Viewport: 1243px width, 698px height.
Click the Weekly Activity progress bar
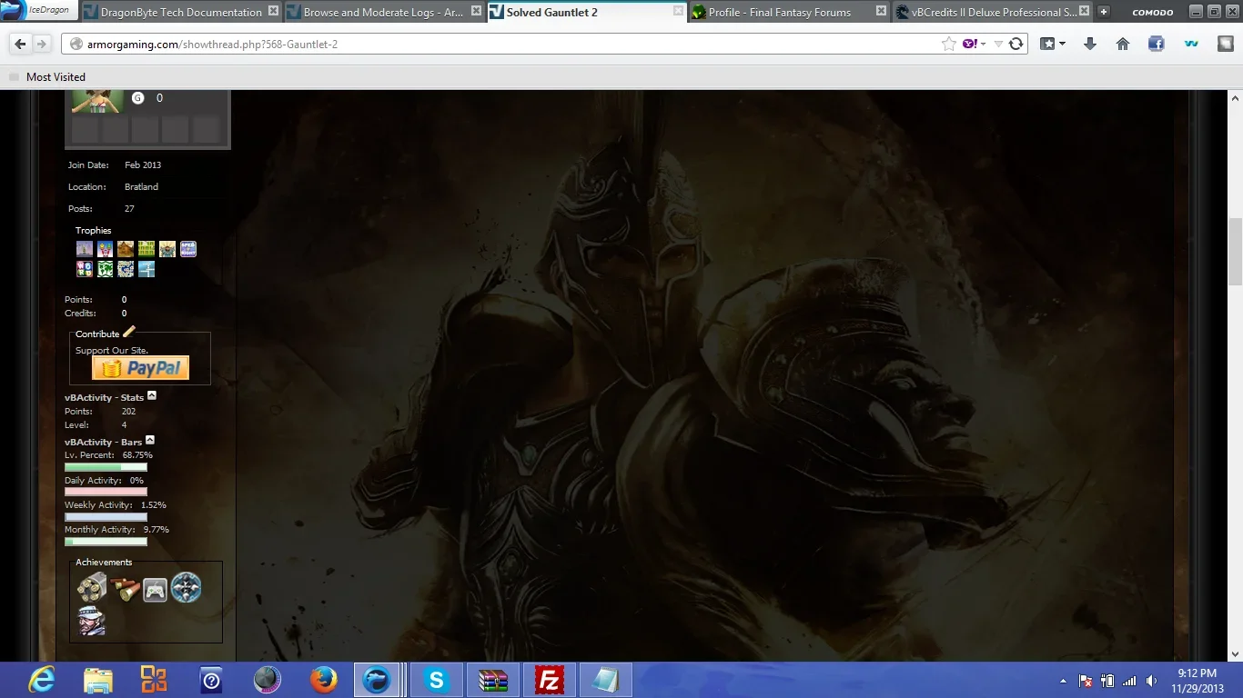tap(106, 517)
